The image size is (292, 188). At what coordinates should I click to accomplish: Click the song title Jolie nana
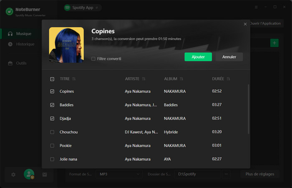(68, 159)
